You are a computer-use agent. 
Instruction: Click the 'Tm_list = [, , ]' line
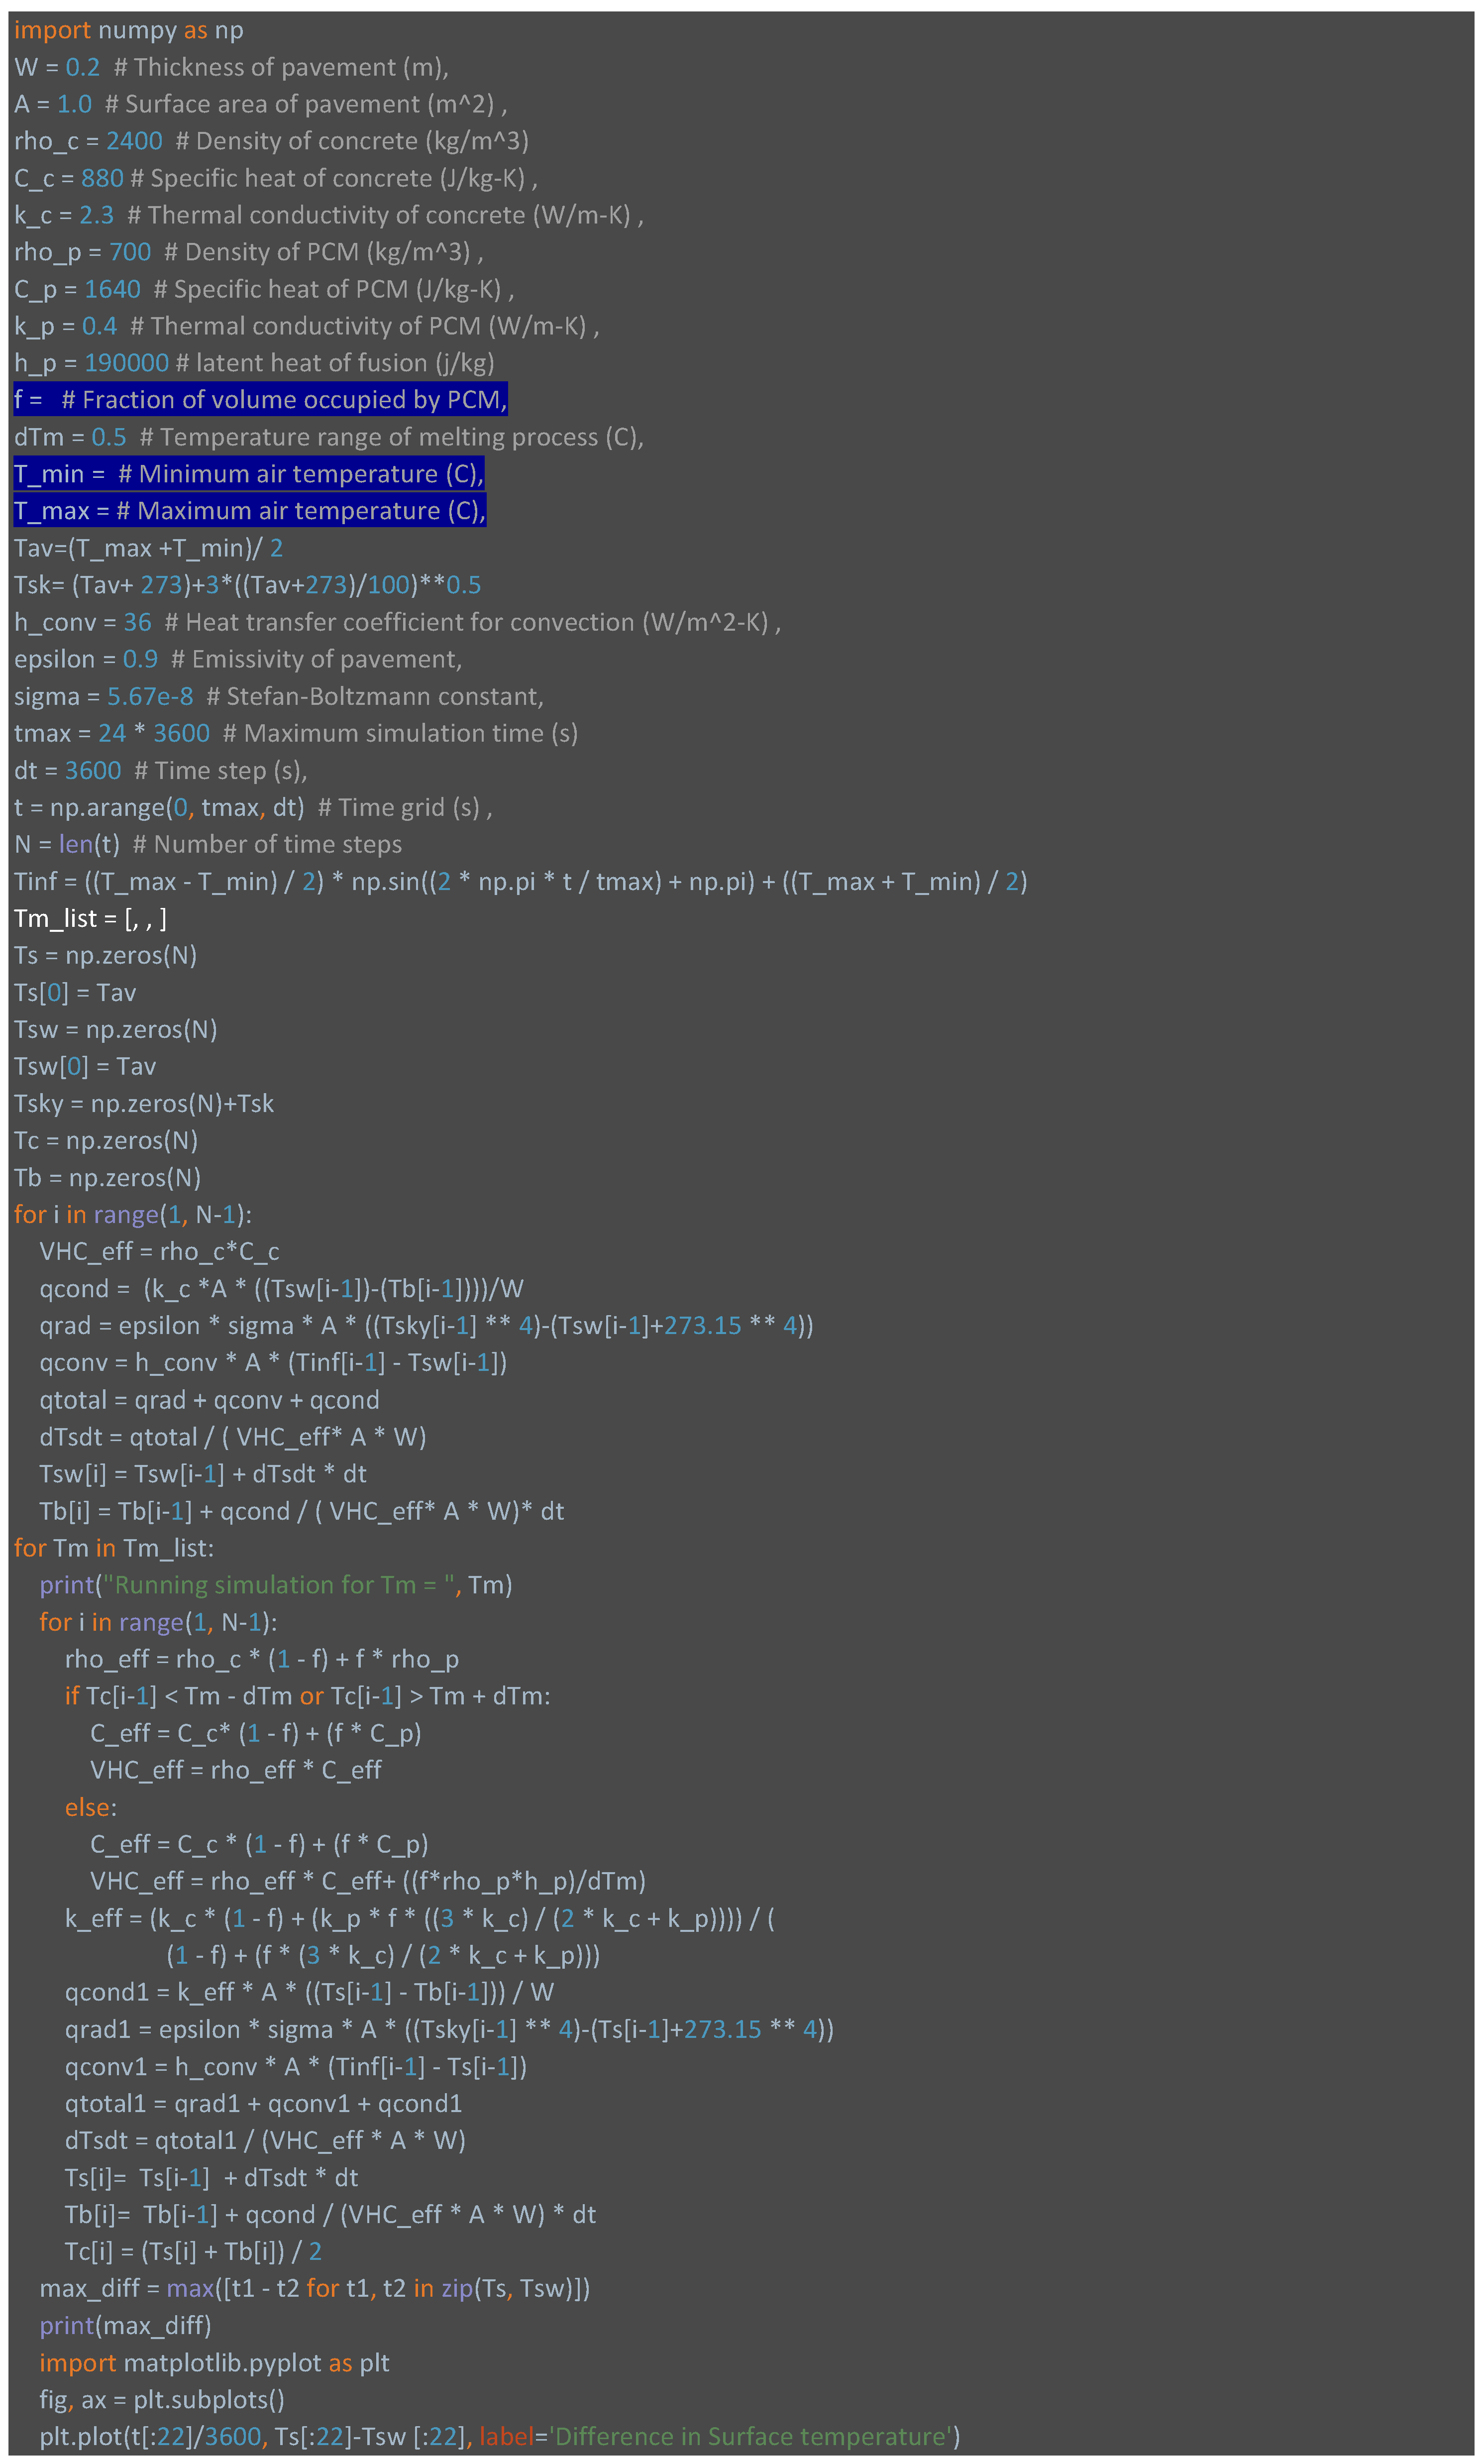(90, 918)
